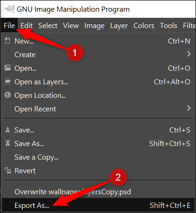This screenshot has height=213, width=196.
Task: Open the Colors menu
Action: point(144,26)
